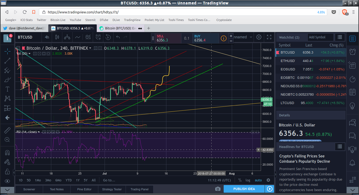Open order panel info icon
359x195 pixels.
224,38
